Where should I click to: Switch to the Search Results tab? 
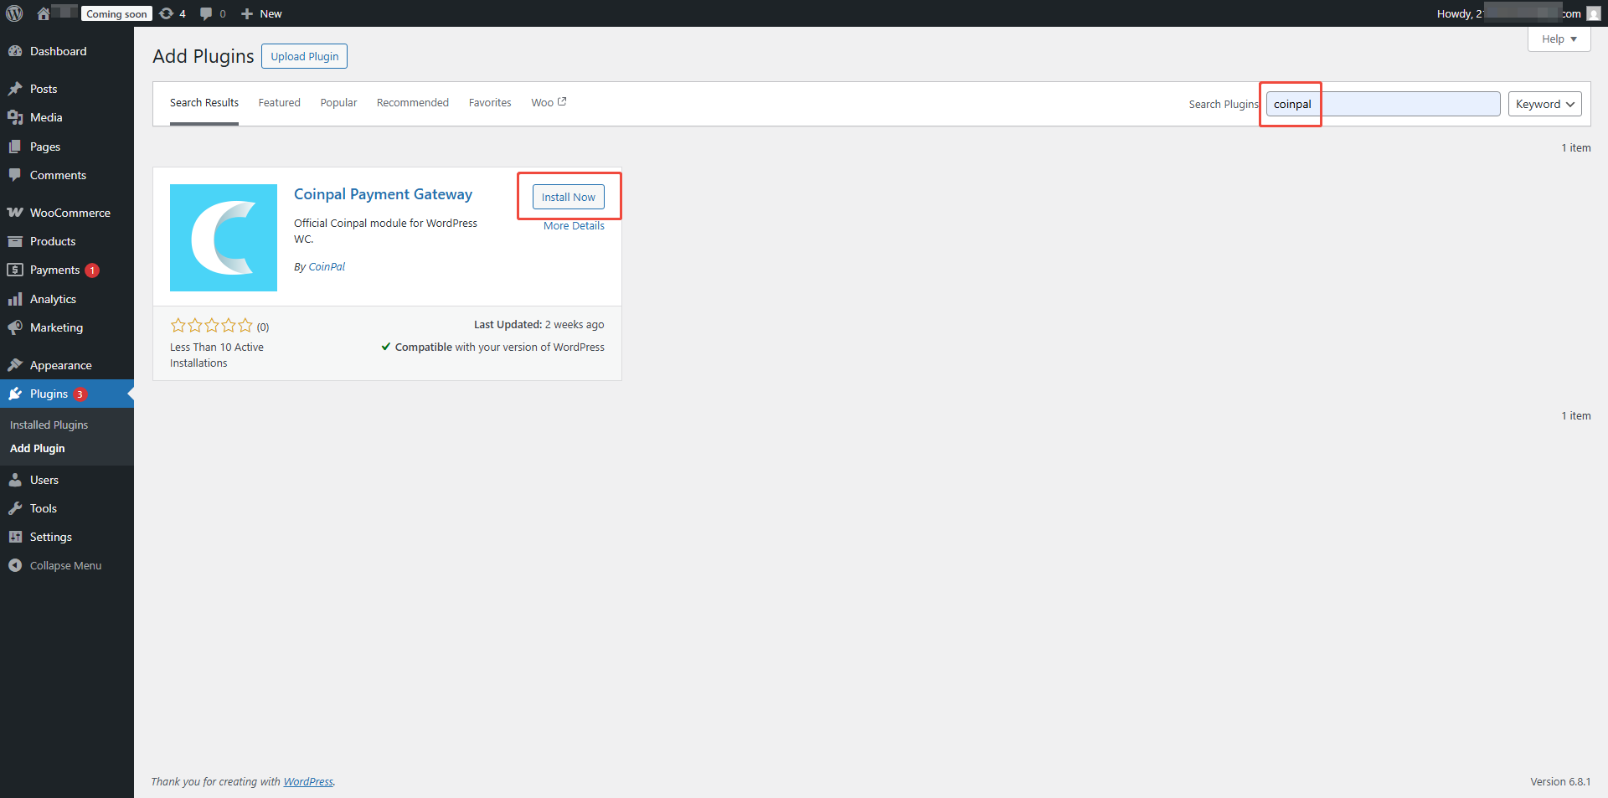pos(204,103)
